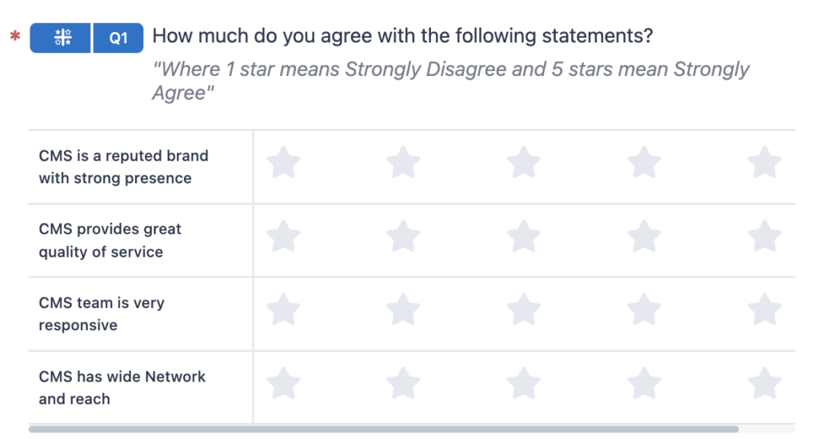This screenshot has width=819, height=439.
Task: Give 'wide Network and reach' five stars
Action: (765, 384)
